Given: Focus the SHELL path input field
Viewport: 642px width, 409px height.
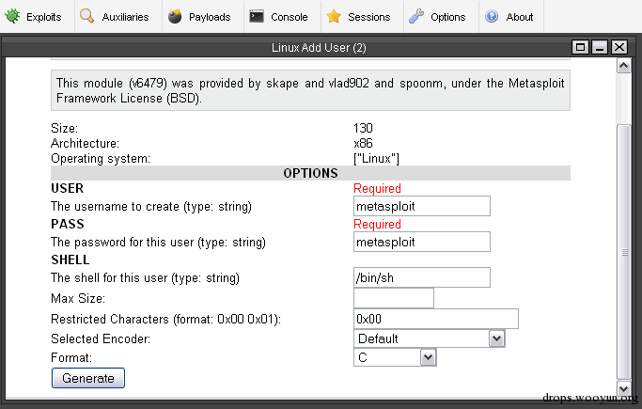Looking at the screenshot, I should 422,277.
